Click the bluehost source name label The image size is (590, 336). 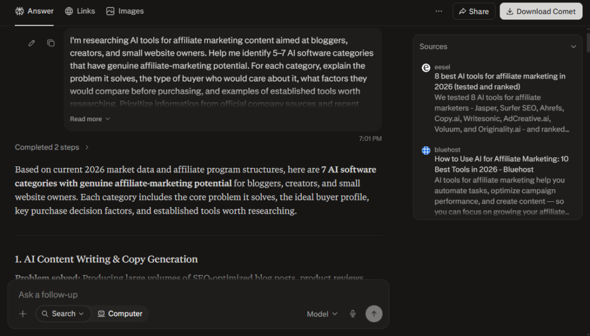click(x=447, y=150)
